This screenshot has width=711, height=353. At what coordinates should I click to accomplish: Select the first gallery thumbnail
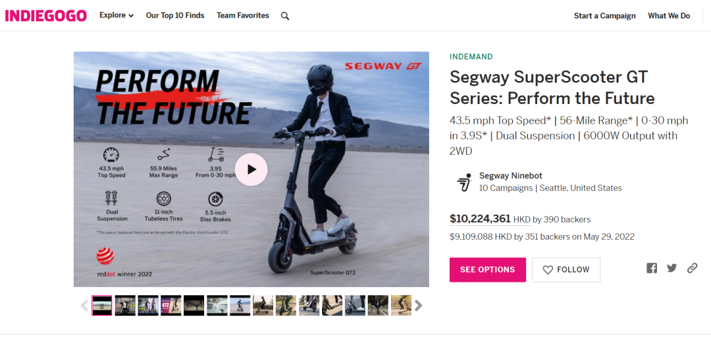[x=102, y=306]
